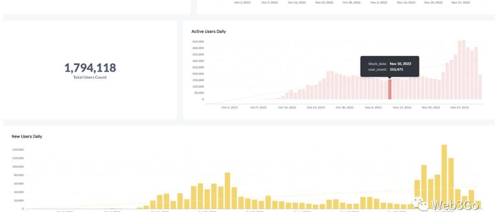The image size is (495, 212).
Task: Select the rightmost bar in Active Users Daily
Action: 480,87
